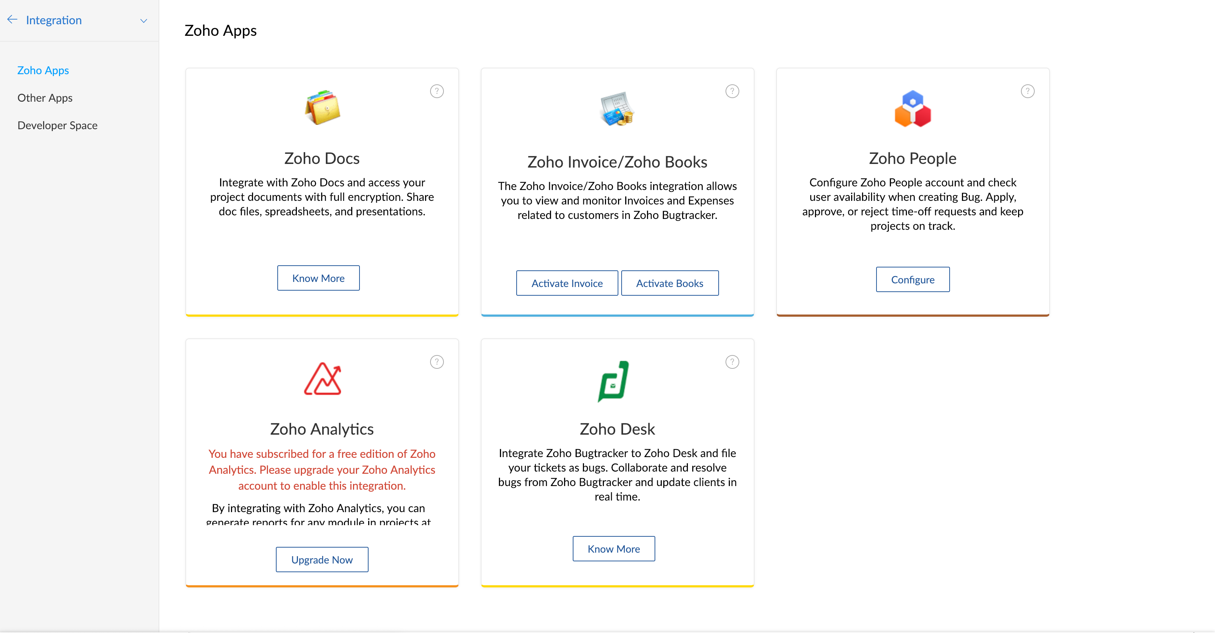Screen dimensions: 1215x633
Task: Click the Activate Books button
Action: pyautogui.click(x=670, y=283)
